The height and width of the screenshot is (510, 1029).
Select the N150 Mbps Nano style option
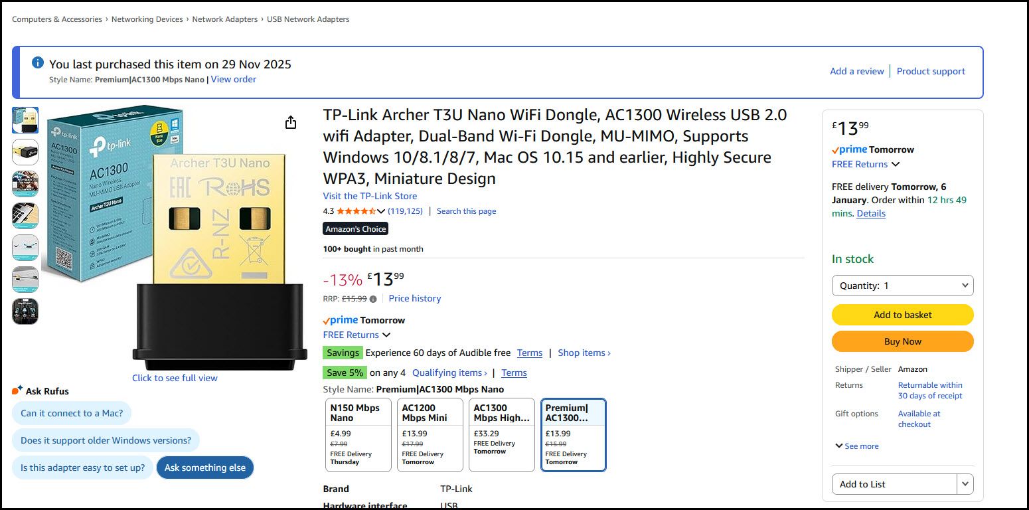click(358, 434)
